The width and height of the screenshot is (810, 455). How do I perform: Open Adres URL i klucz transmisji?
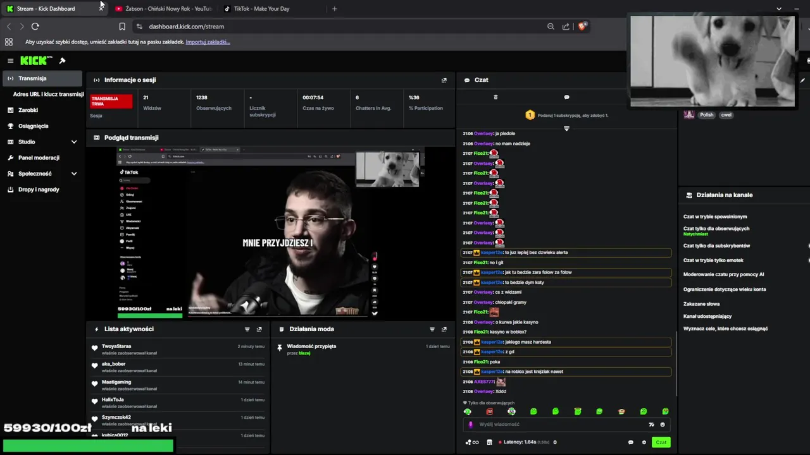(x=48, y=94)
